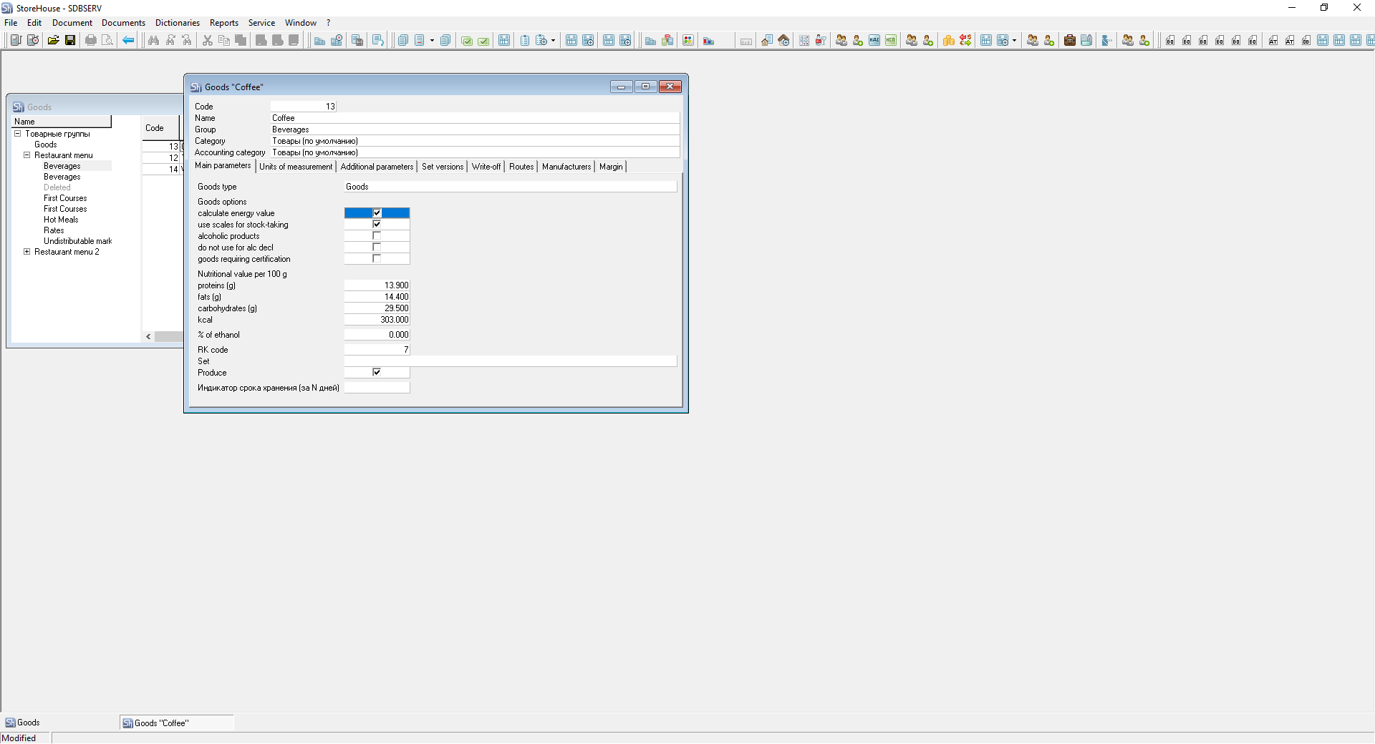Collapse the Restaurant menu tree node
Image resolution: width=1375 pixels, height=744 pixels.
(27, 155)
